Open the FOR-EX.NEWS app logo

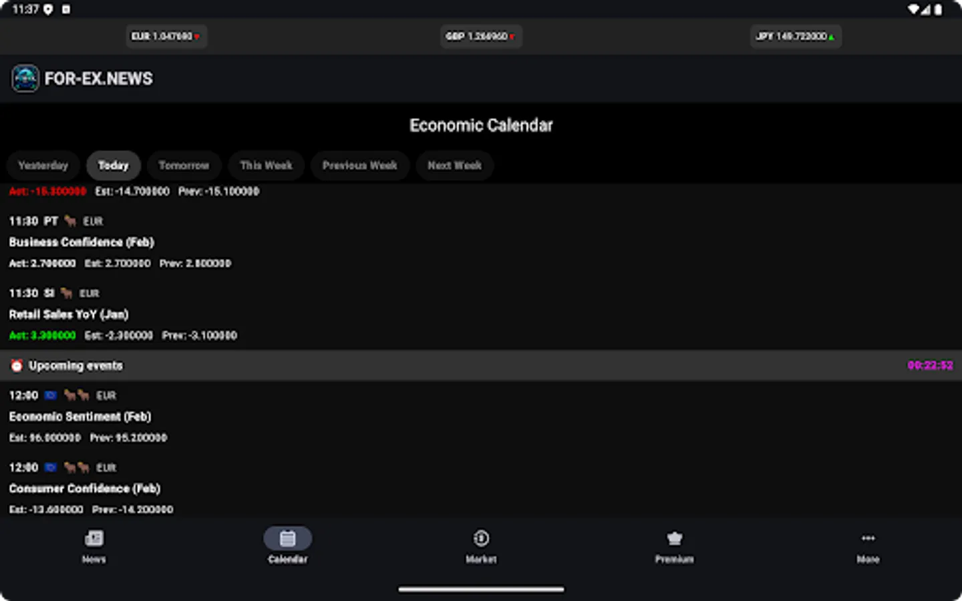point(25,78)
